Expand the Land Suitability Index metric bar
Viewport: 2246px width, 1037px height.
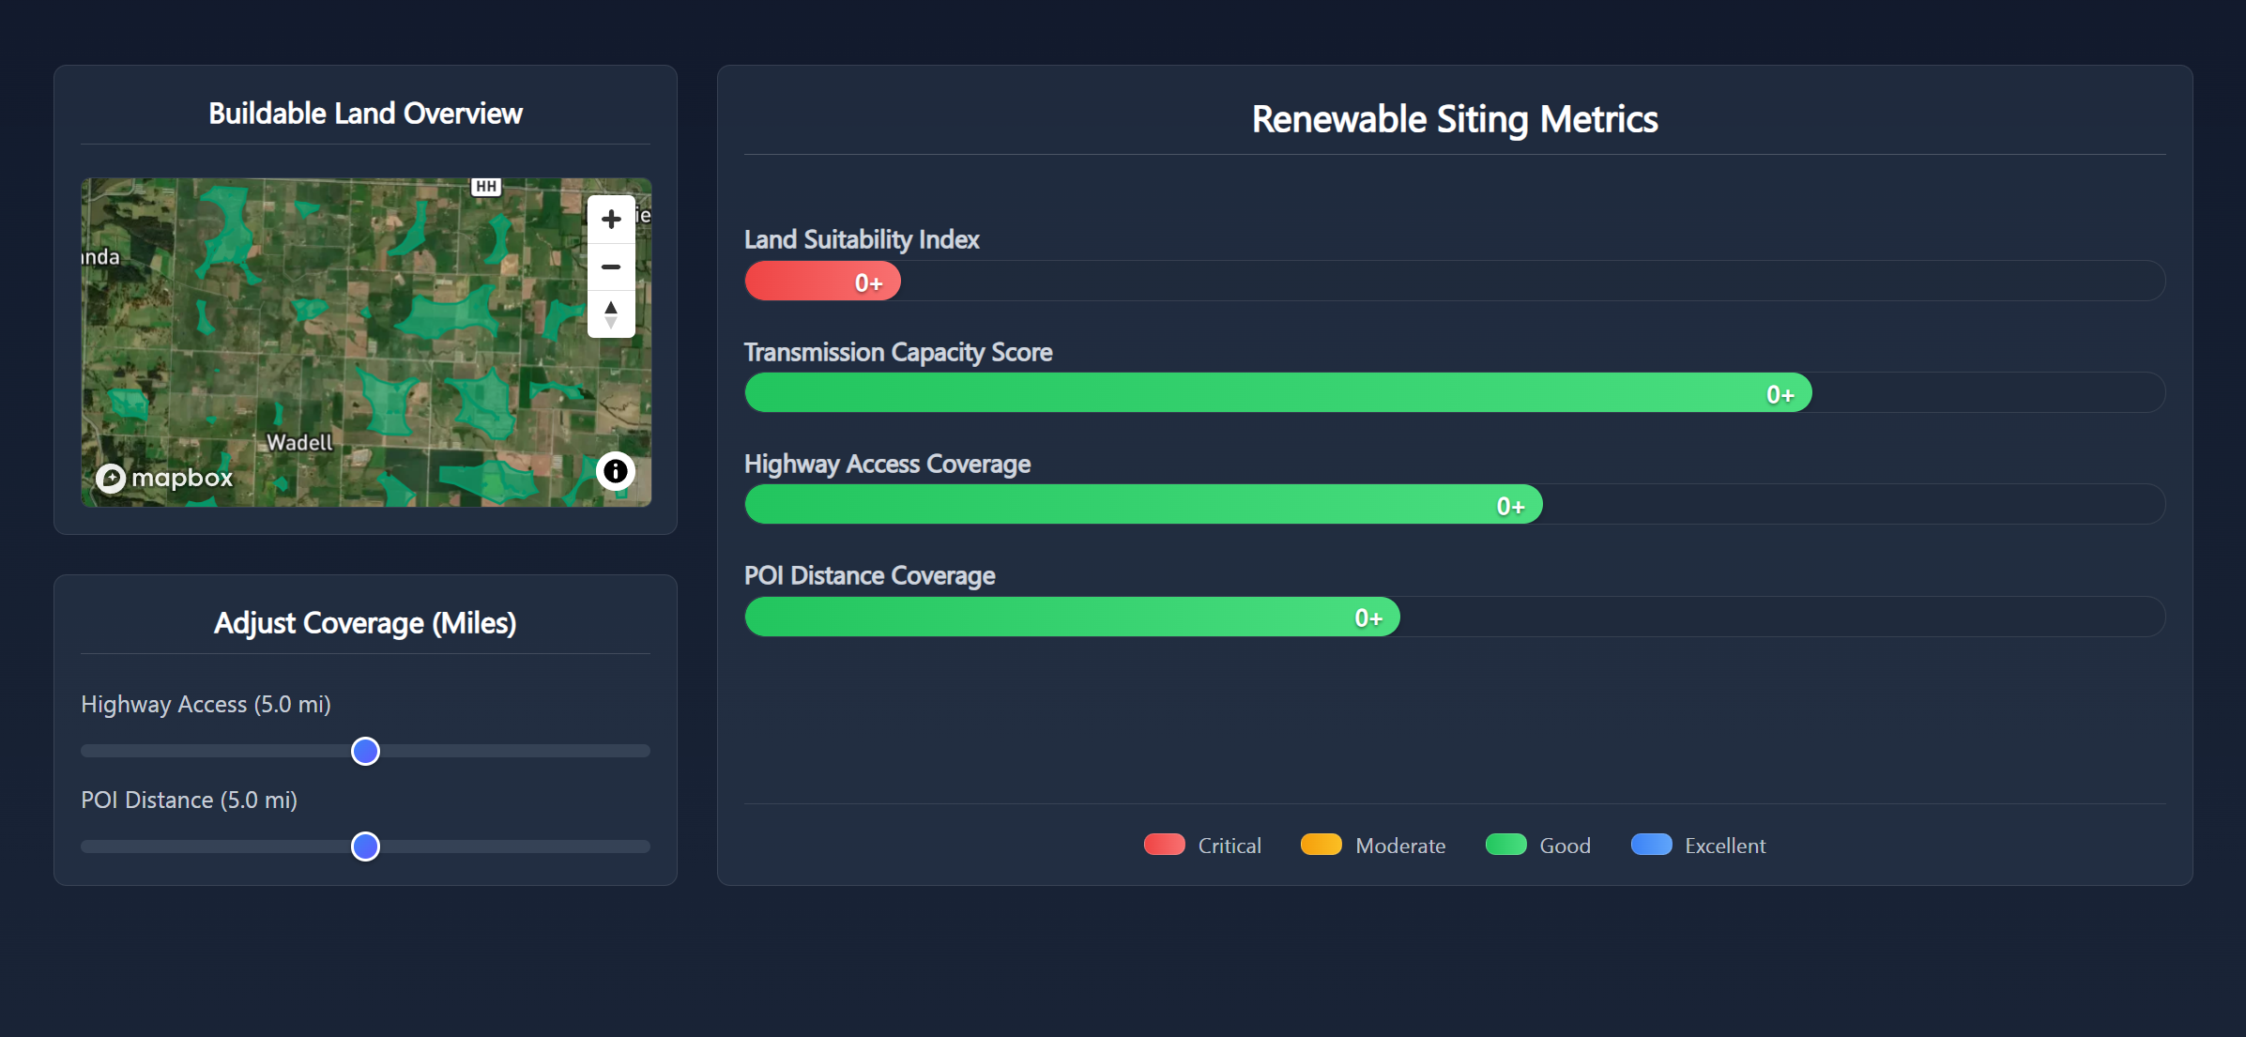822,281
